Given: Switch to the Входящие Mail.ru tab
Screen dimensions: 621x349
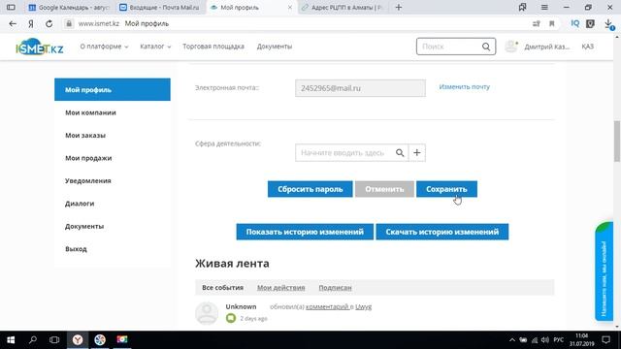Looking at the screenshot, I should (x=160, y=7).
